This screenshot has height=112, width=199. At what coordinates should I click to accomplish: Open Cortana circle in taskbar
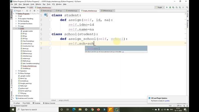[62, 110]
